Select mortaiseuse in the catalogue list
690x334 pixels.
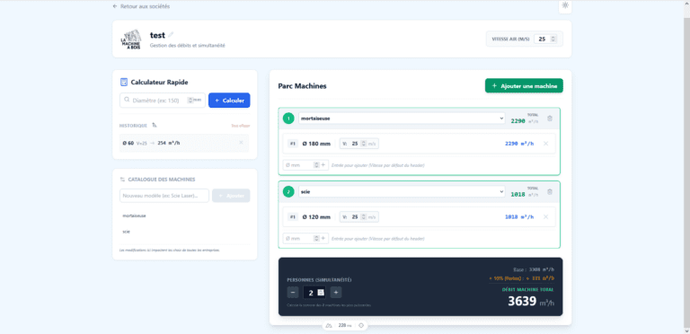(134, 215)
